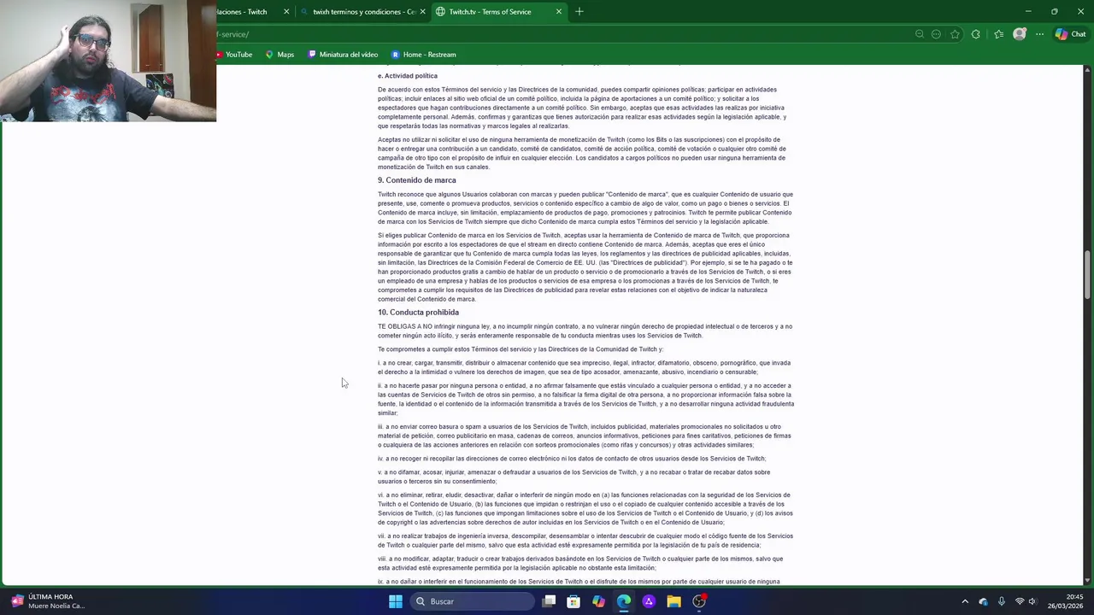Open the purple triangle app on the taskbar

pyautogui.click(x=649, y=601)
